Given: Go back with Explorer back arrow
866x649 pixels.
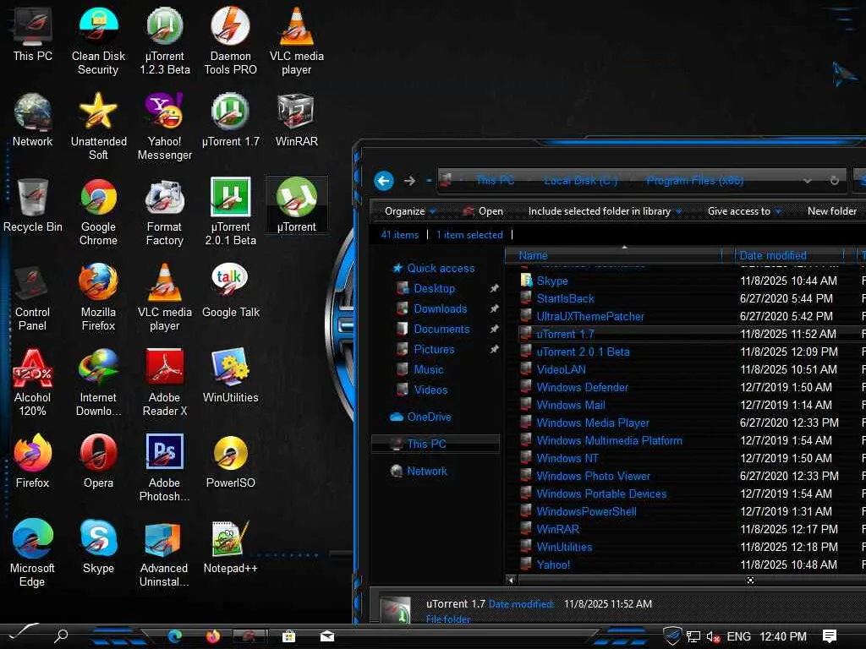Looking at the screenshot, I should coord(384,181).
